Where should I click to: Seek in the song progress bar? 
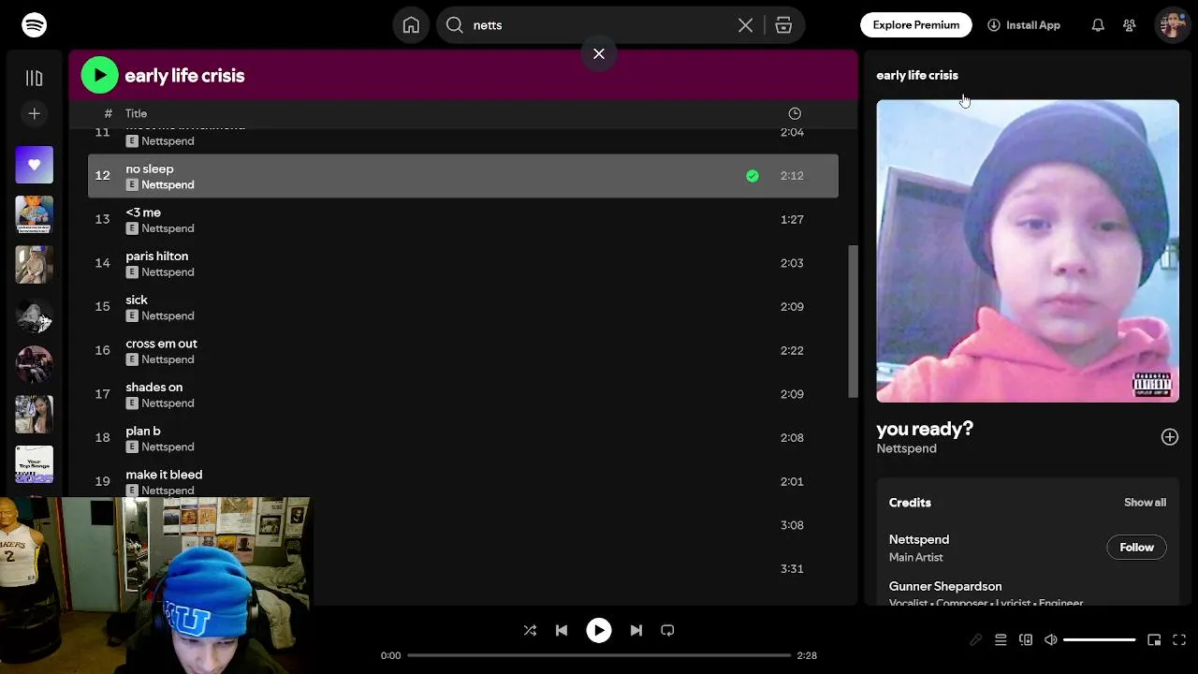click(599, 655)
